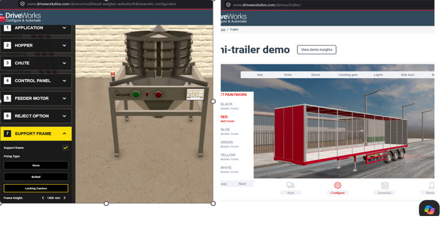Open the Copilot icon in the corner
This screenshot has width=440, height=225.
coord(429,209)
